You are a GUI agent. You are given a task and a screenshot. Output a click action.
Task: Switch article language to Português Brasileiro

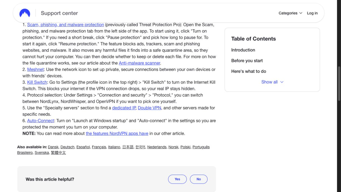[201, 147]
